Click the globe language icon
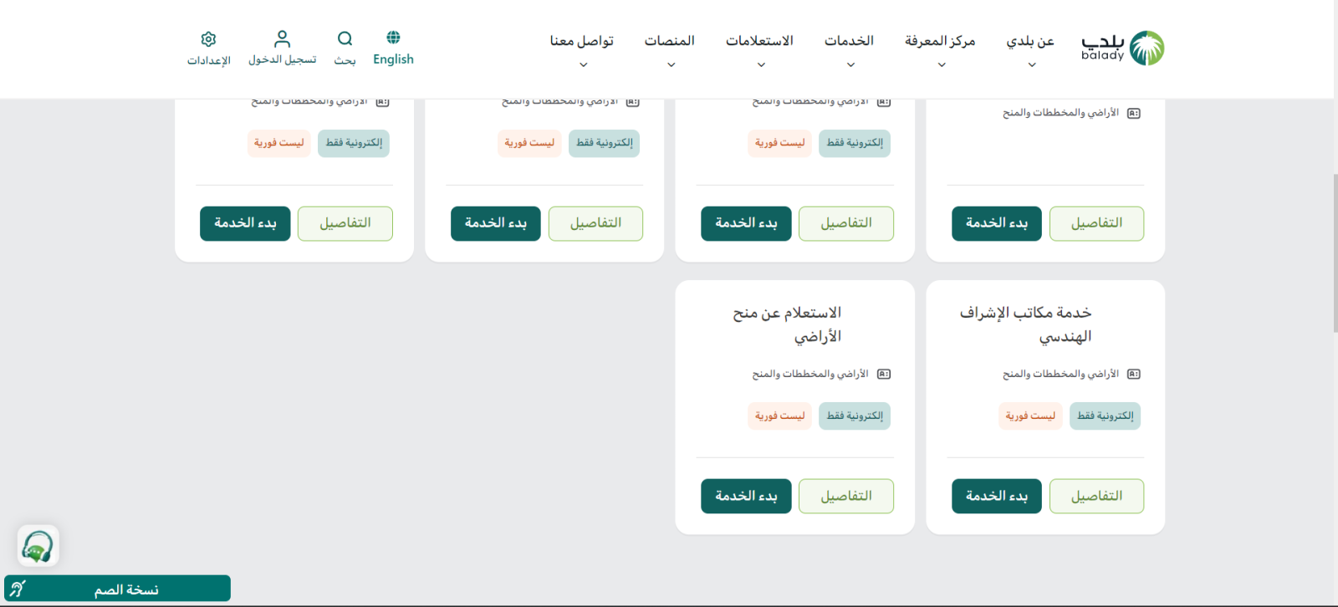 click(393, 38)
